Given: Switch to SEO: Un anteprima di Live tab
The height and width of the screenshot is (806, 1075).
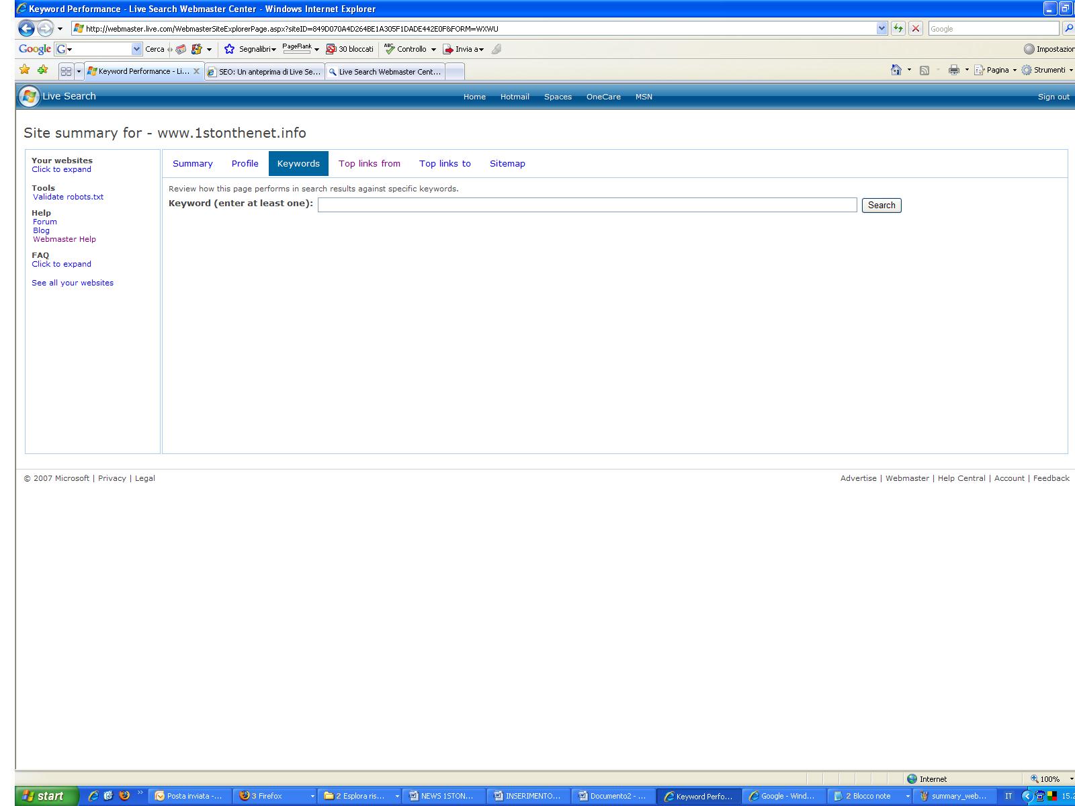Looking at the screenshot, I should click(x=265, y=72).
